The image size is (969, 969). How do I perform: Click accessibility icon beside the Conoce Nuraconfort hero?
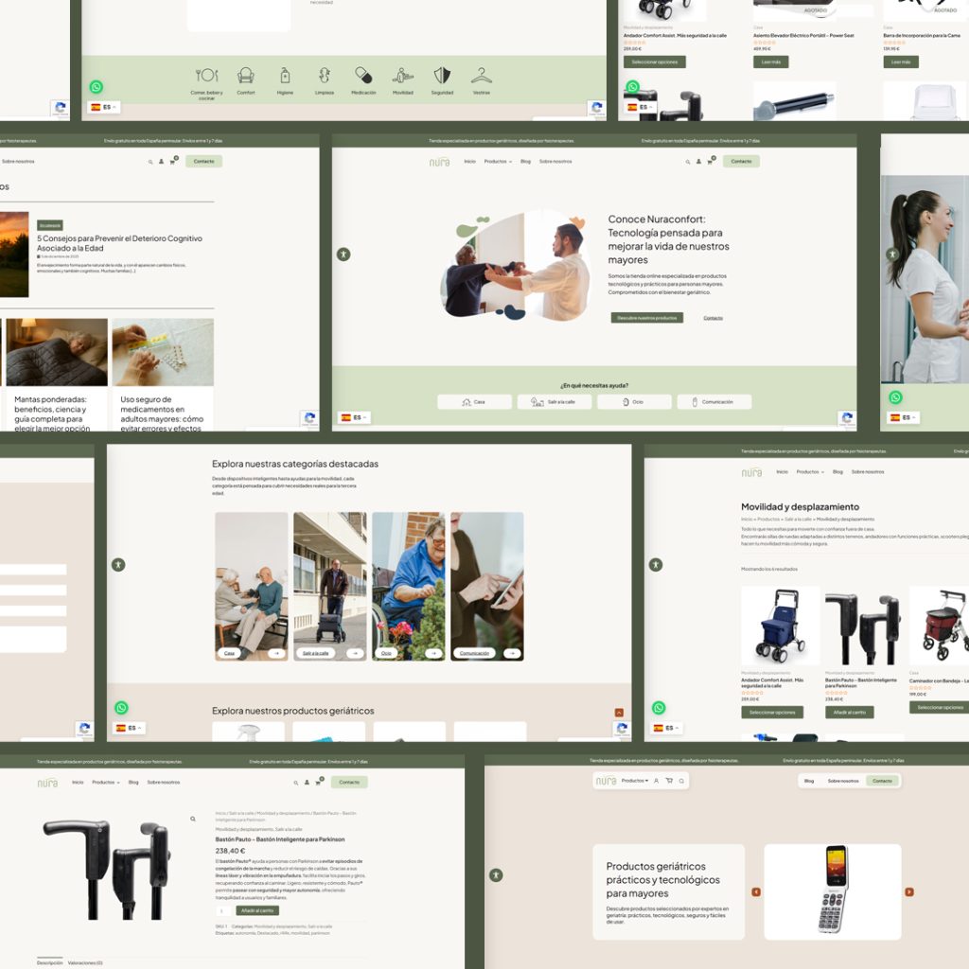344,254
